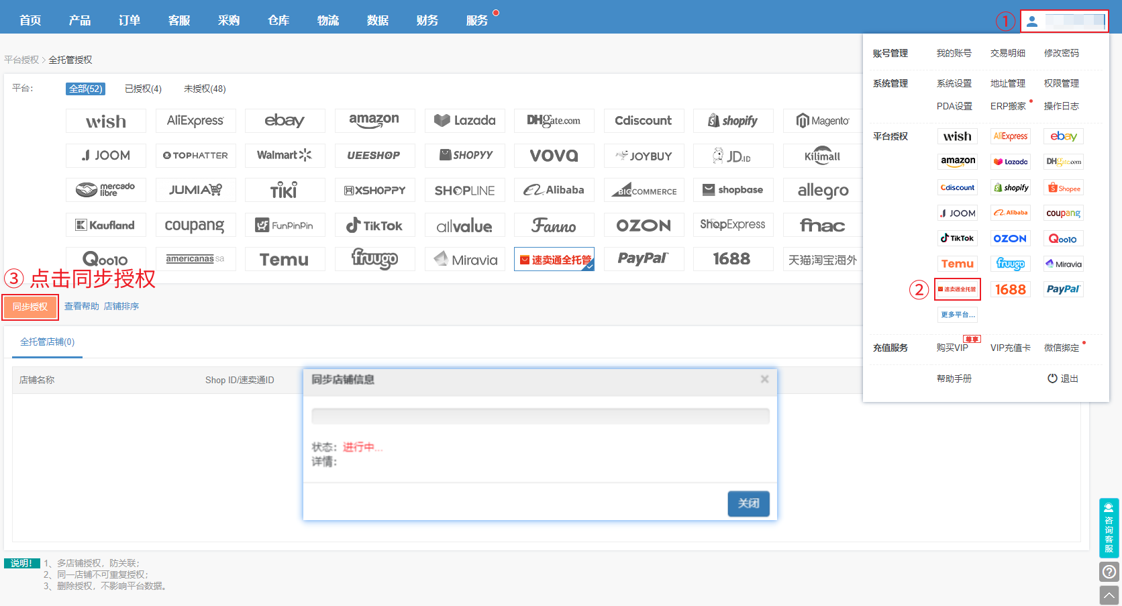1122x606 pixels.
Task: Open the 订单 menu
Action: point(130,20)
